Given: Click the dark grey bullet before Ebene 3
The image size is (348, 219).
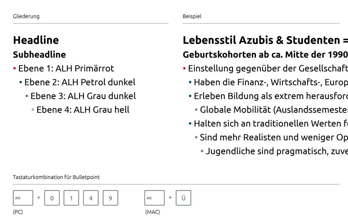Looking at the screenshot, I should pyautogui.click(x=27, y=96).
